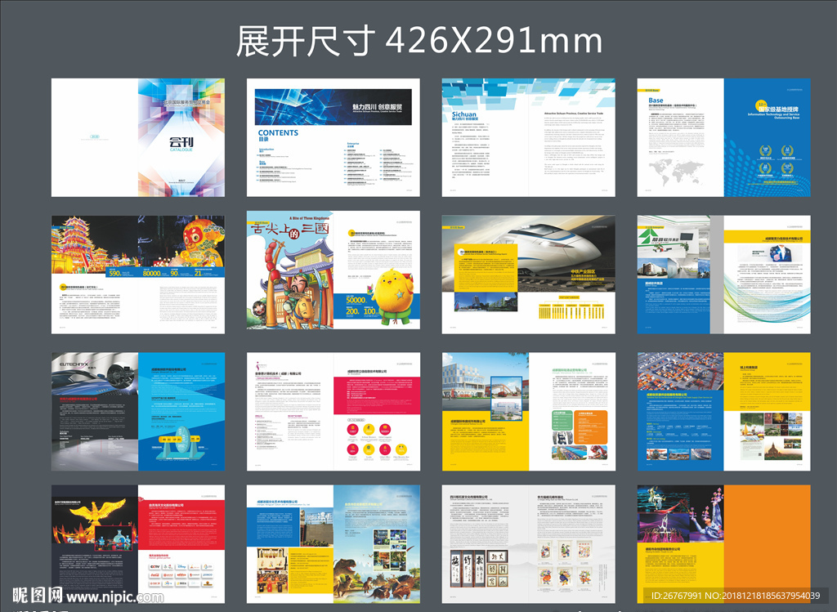Click the 国家级基地授牌 heading on blue page
The width and height of the screenshot is (837, 612).
point(779,109)
